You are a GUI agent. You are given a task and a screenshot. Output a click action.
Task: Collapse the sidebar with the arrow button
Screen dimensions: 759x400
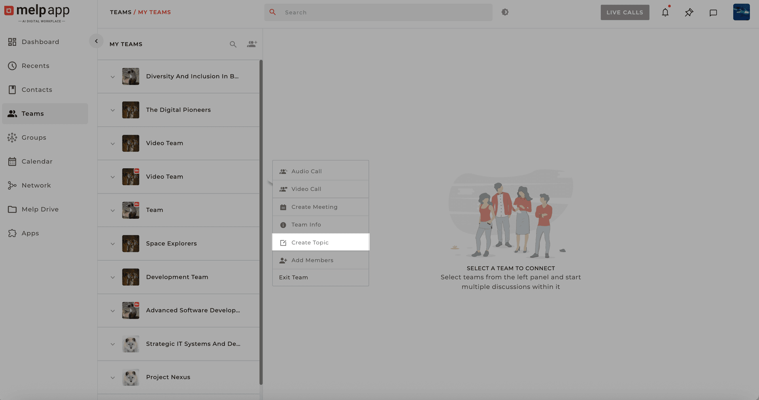pyautogui.click(x=96, y=41)
